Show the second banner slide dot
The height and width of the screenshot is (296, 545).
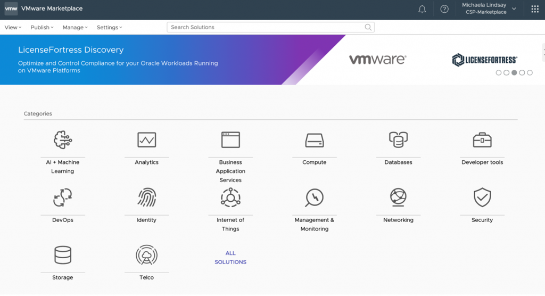[x=507, y=73]
